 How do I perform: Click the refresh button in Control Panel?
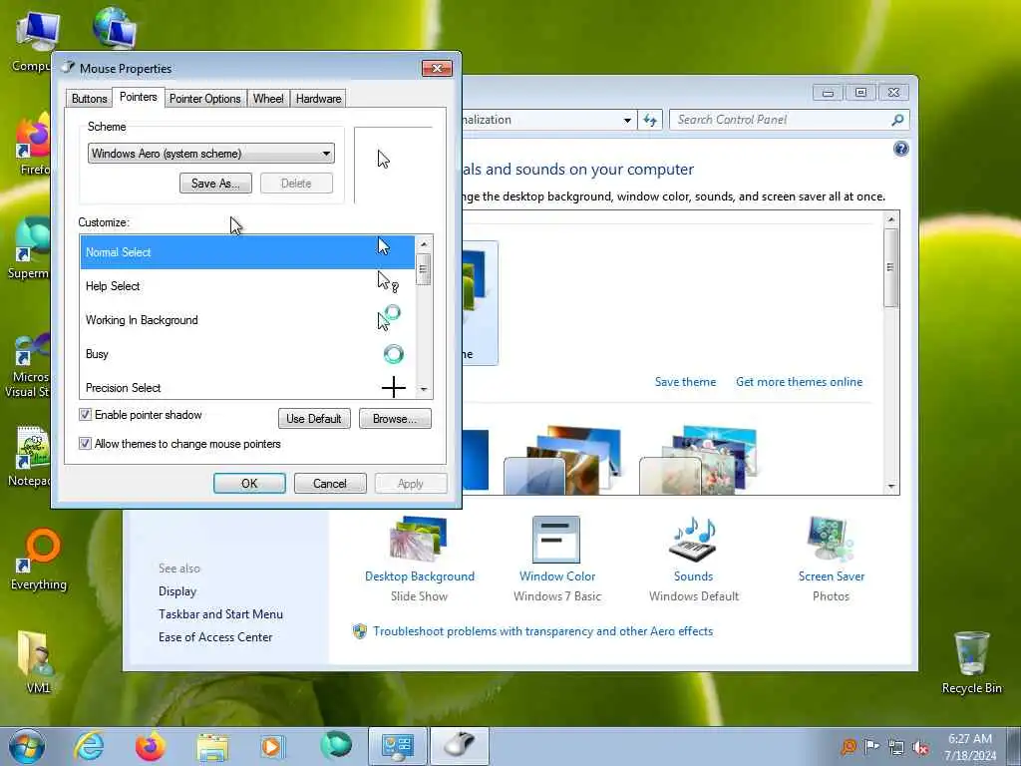tap(650, 120)
